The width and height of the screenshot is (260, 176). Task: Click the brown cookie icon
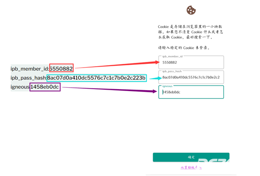pyautogui.click(x=191, y=10)
